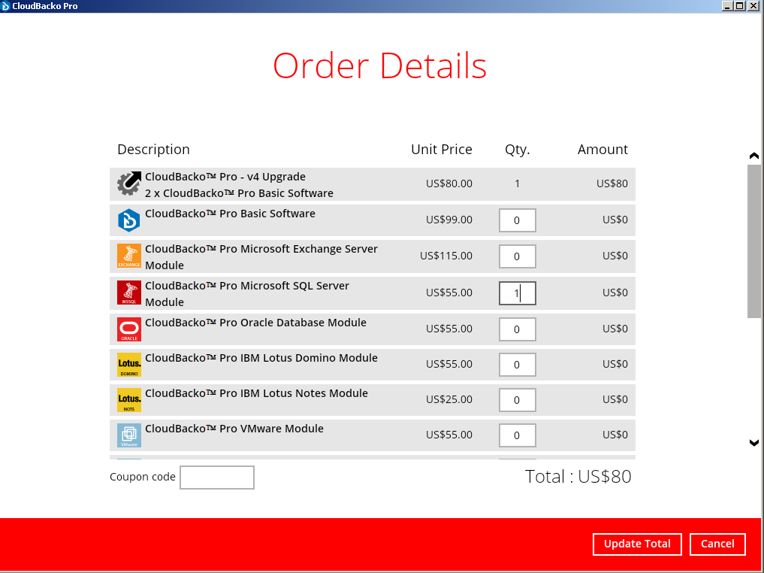Maximize the CloudBacko Pro window

(740, 6)
